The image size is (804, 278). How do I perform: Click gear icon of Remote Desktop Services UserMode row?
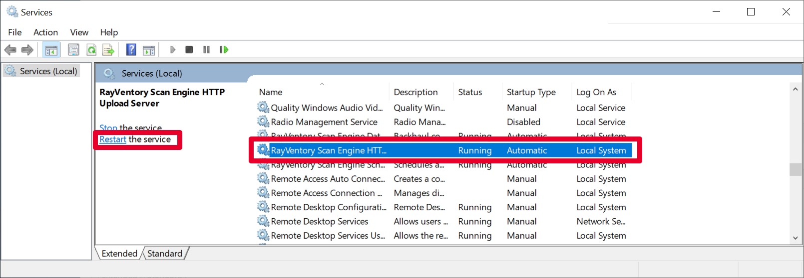point(263,235)
